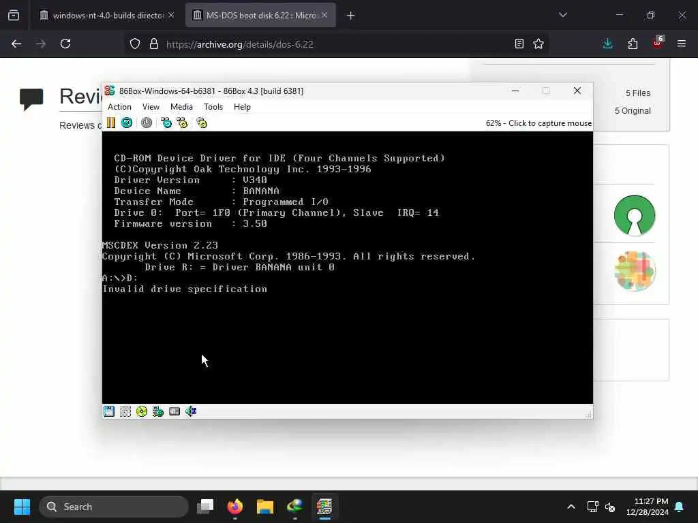This screenshot has width=698, height=523.
Task: Click the '5 Files' text on the page
Action: point(638,93)
